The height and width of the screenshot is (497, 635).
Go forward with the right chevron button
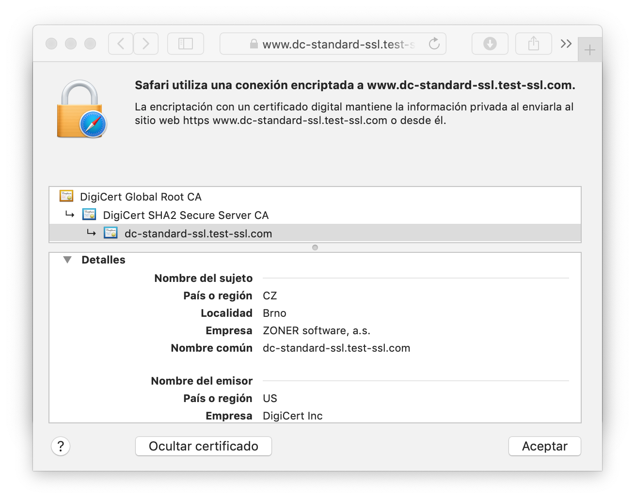point(146,44)
